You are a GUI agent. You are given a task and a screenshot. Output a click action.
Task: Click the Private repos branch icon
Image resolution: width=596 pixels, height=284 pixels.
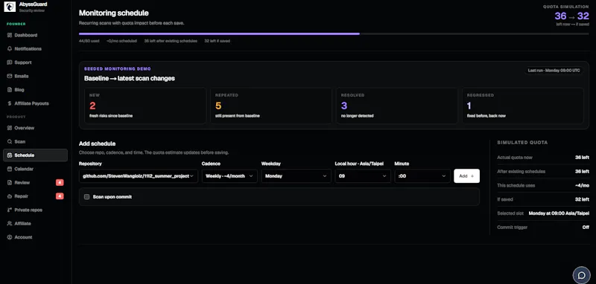click(x=10, y=210)
